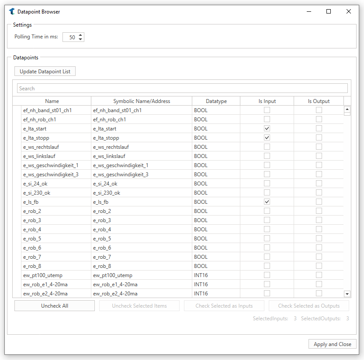This screenshot has height=360, width=364.
Task: Check Is Input for ef_nh_band_st01_ch1
Action: click(x=267, y=110)
